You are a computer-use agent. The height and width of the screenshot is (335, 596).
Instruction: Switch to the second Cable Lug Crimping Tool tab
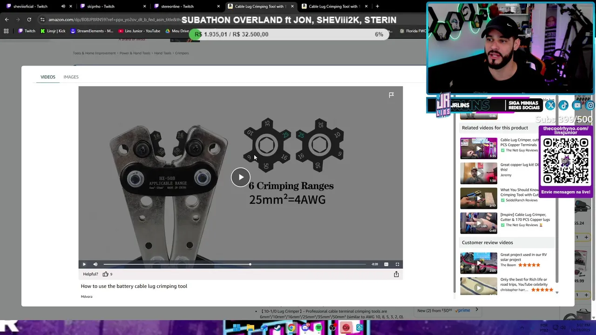[333, 7]
